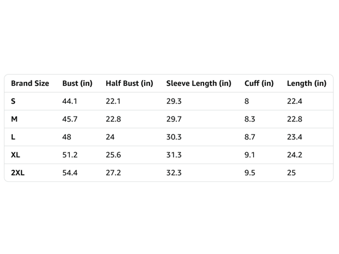This screenshot has width=339, height=254.
Task: Select the 45.7 bust value for M
Action: coord(70,119)
